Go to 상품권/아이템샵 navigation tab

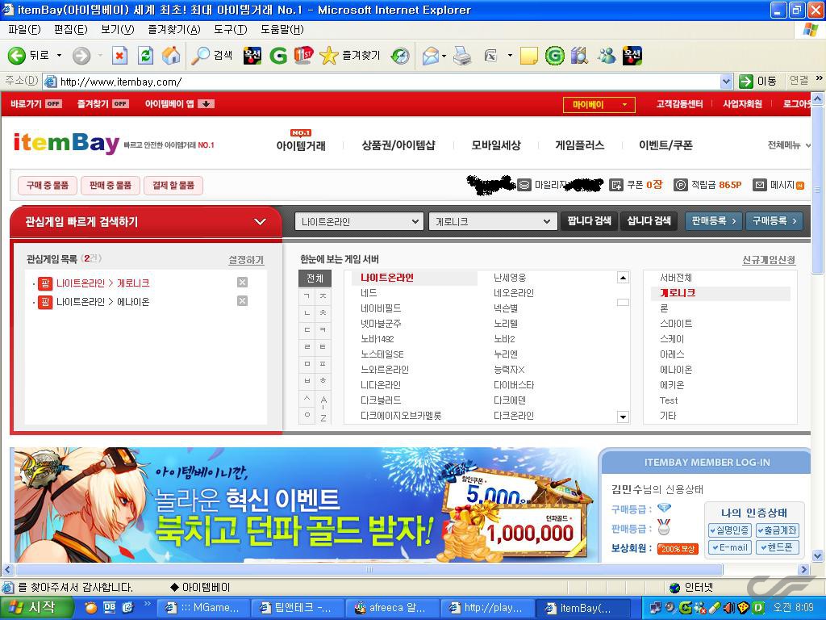398,145
